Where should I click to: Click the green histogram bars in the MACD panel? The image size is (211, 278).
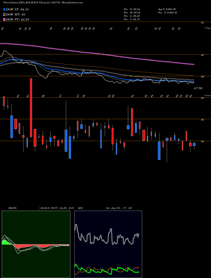pos(6,242)
